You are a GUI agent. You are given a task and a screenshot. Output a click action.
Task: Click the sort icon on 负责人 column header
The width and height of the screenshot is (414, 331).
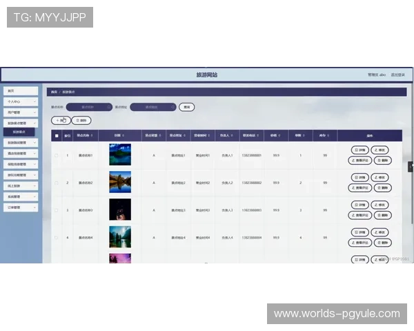pyautogui.click(x=232, y=136)
